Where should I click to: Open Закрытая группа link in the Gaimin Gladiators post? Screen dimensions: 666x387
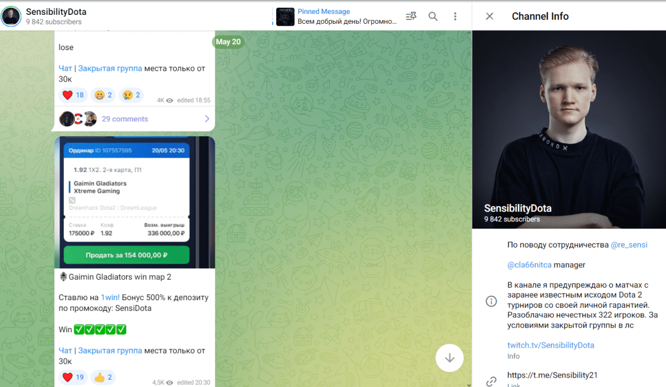(x=110, y=351)
